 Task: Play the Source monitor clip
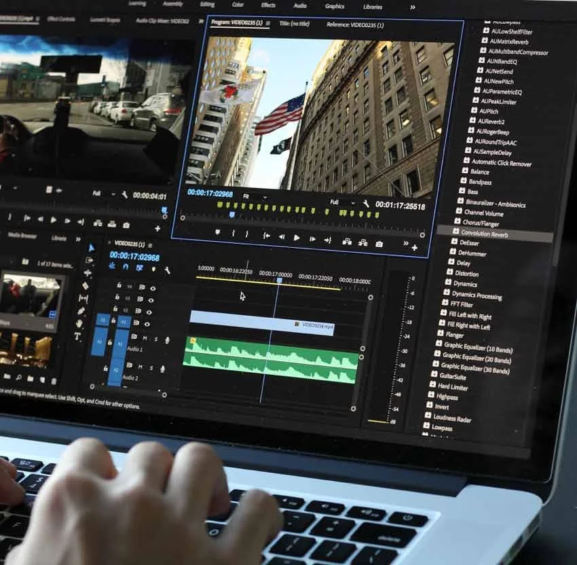pos(54,220)
